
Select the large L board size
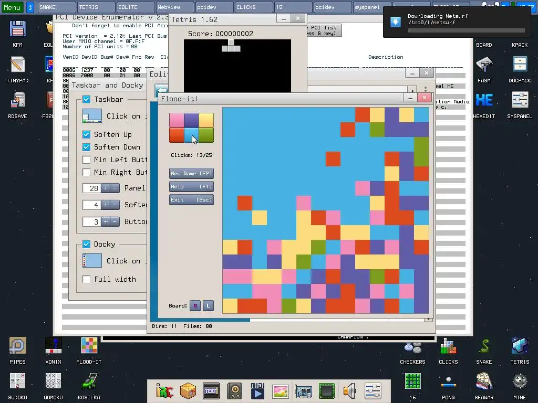pyautogui.click(x=208, y=306)
